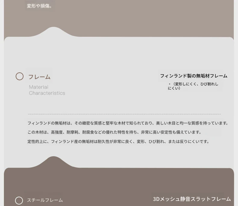Click the bullet note 変形しにくく、ひび割れしにくい
Viewport: 238px width, 206px height.
193,86
